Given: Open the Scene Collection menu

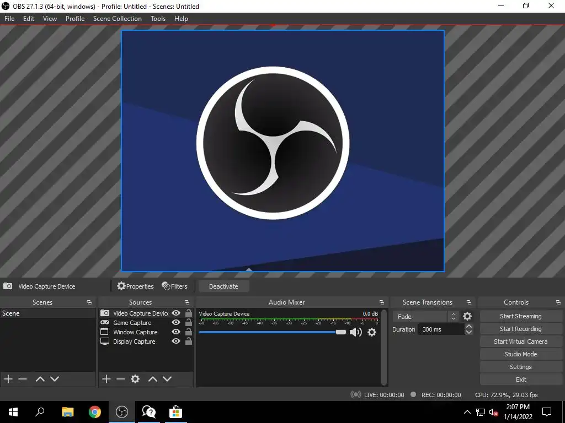Looking at the screenshot, I should 118,19.
